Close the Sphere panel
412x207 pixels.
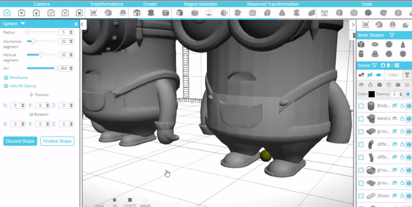(x=76, y=24)
